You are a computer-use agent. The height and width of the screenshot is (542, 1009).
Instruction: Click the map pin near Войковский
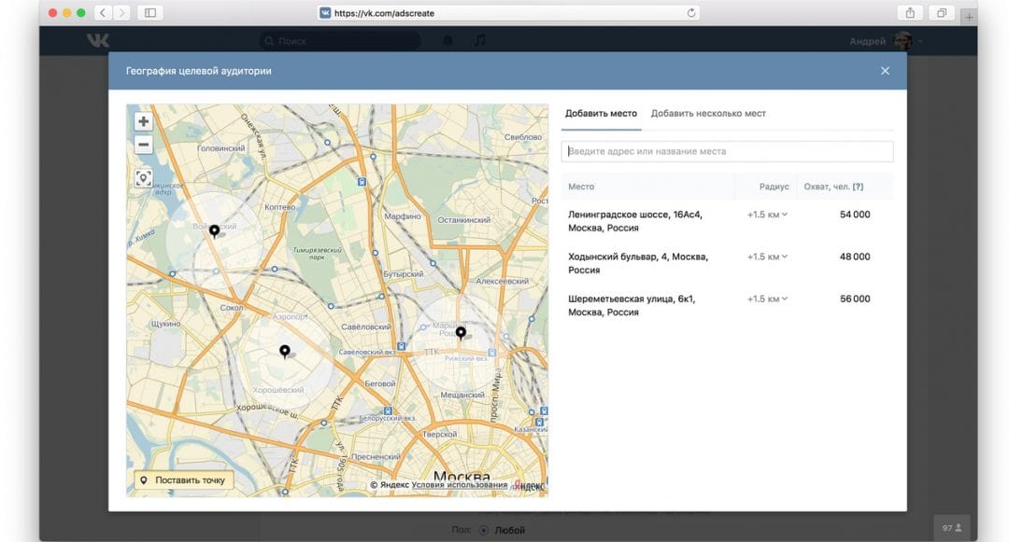click(214, 231)
